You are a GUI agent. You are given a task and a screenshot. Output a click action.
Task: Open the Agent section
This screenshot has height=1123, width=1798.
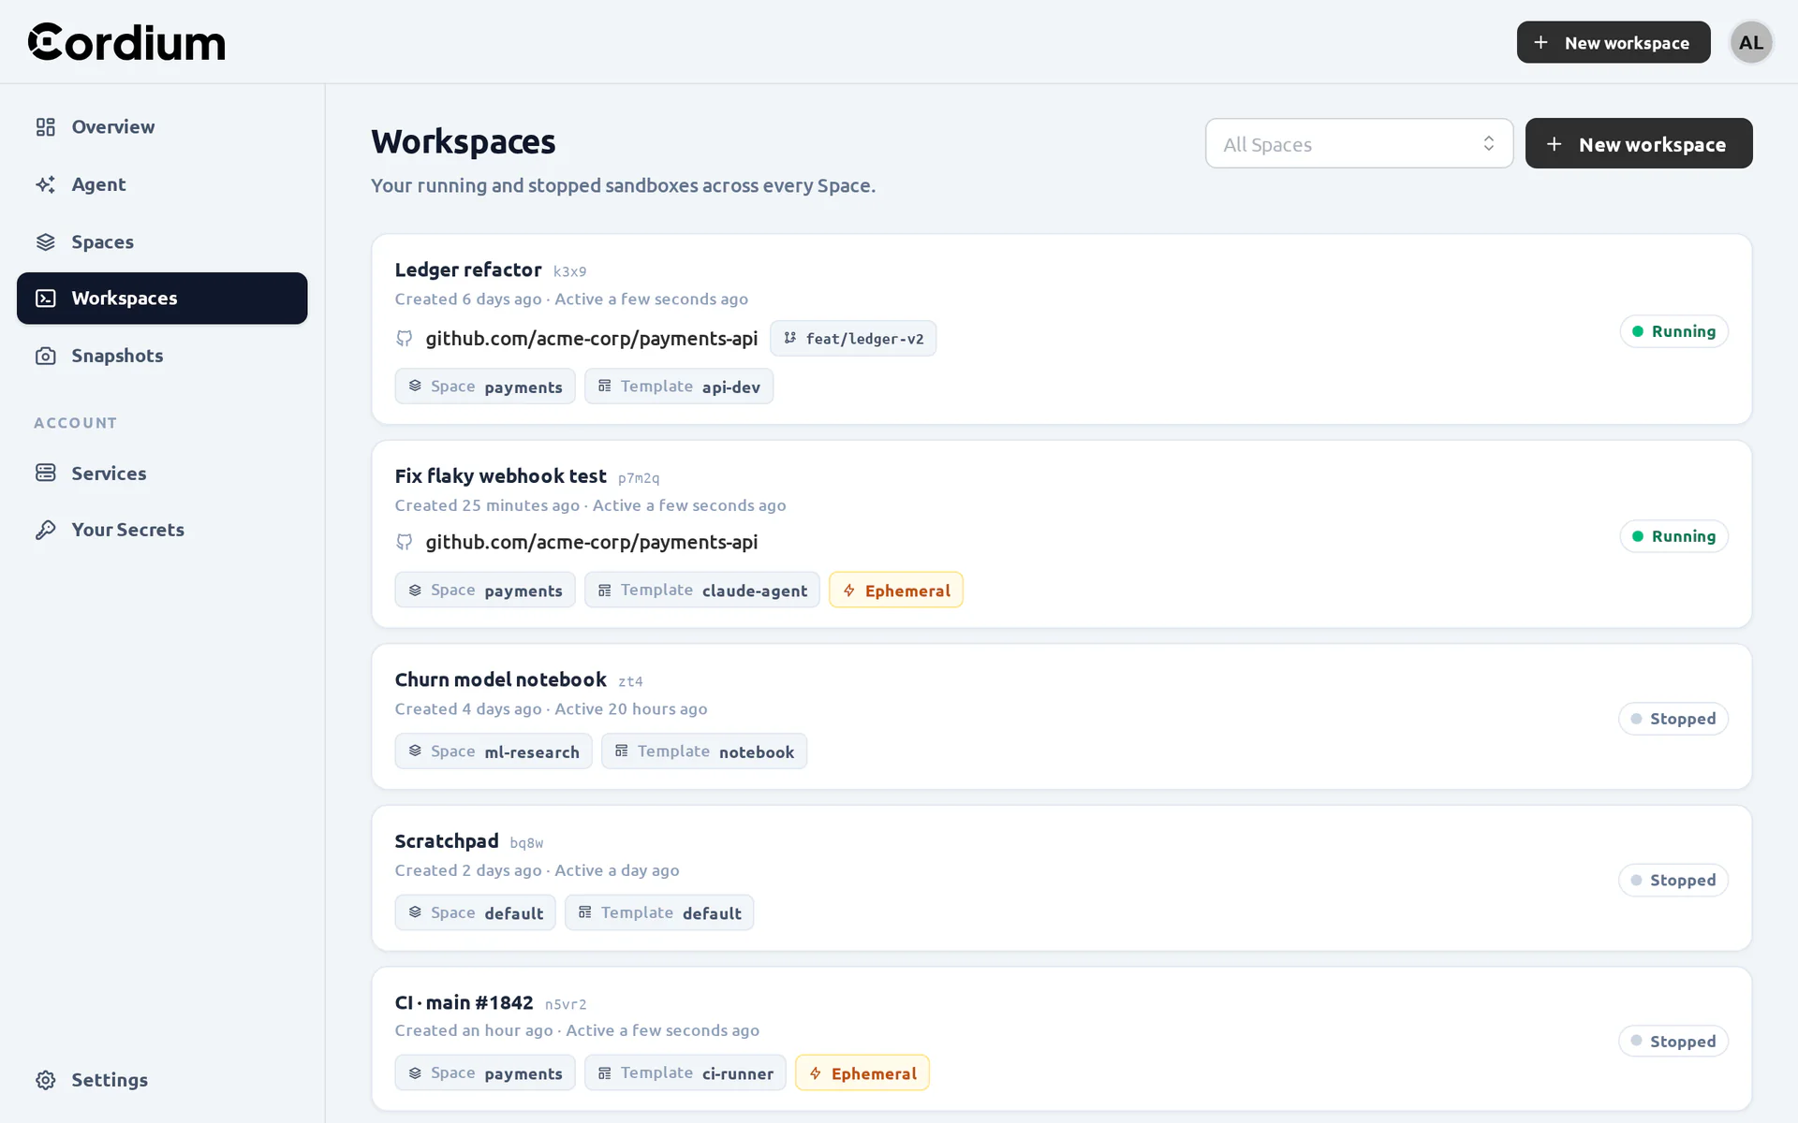[x=162, y=184]
